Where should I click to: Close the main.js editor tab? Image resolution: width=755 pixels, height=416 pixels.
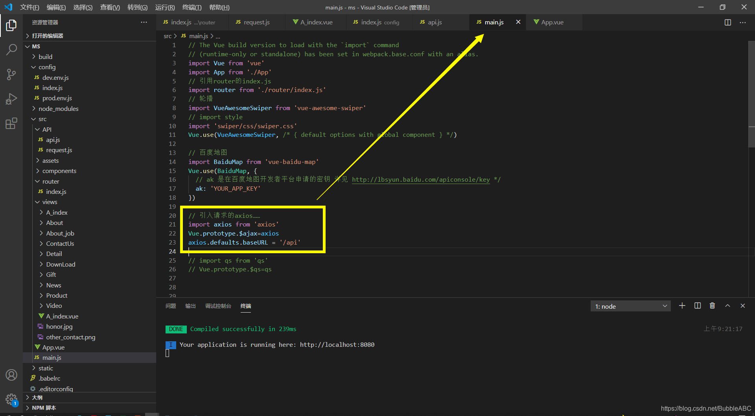518,22
